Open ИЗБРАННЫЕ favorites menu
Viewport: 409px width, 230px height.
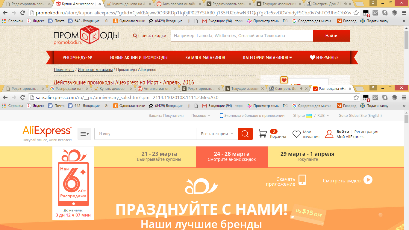tap(324, 57)
